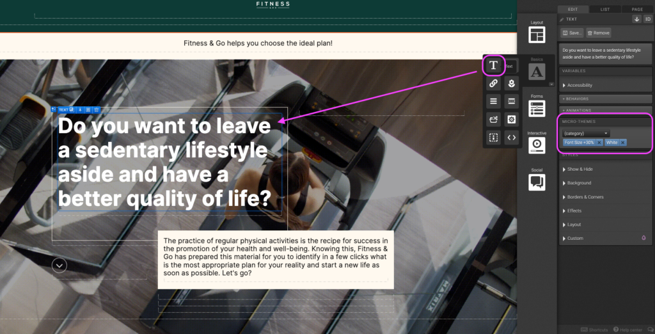Click the ID button in Text panel
This screenshot has width=655, height=334.
click(x=647, y=19)
